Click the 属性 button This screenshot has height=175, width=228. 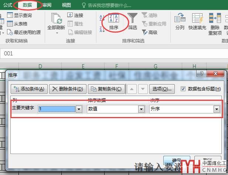click(x=75, y=24)
